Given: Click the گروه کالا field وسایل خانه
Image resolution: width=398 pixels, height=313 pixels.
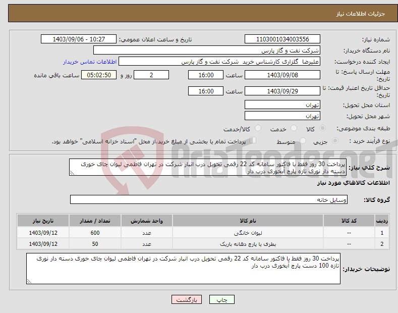Looking at the screenshot, I should coord(209,200).
